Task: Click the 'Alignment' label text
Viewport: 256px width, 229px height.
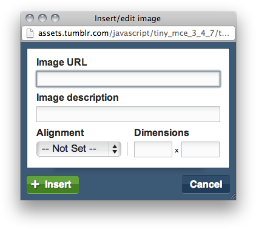Action: (60, 133)
